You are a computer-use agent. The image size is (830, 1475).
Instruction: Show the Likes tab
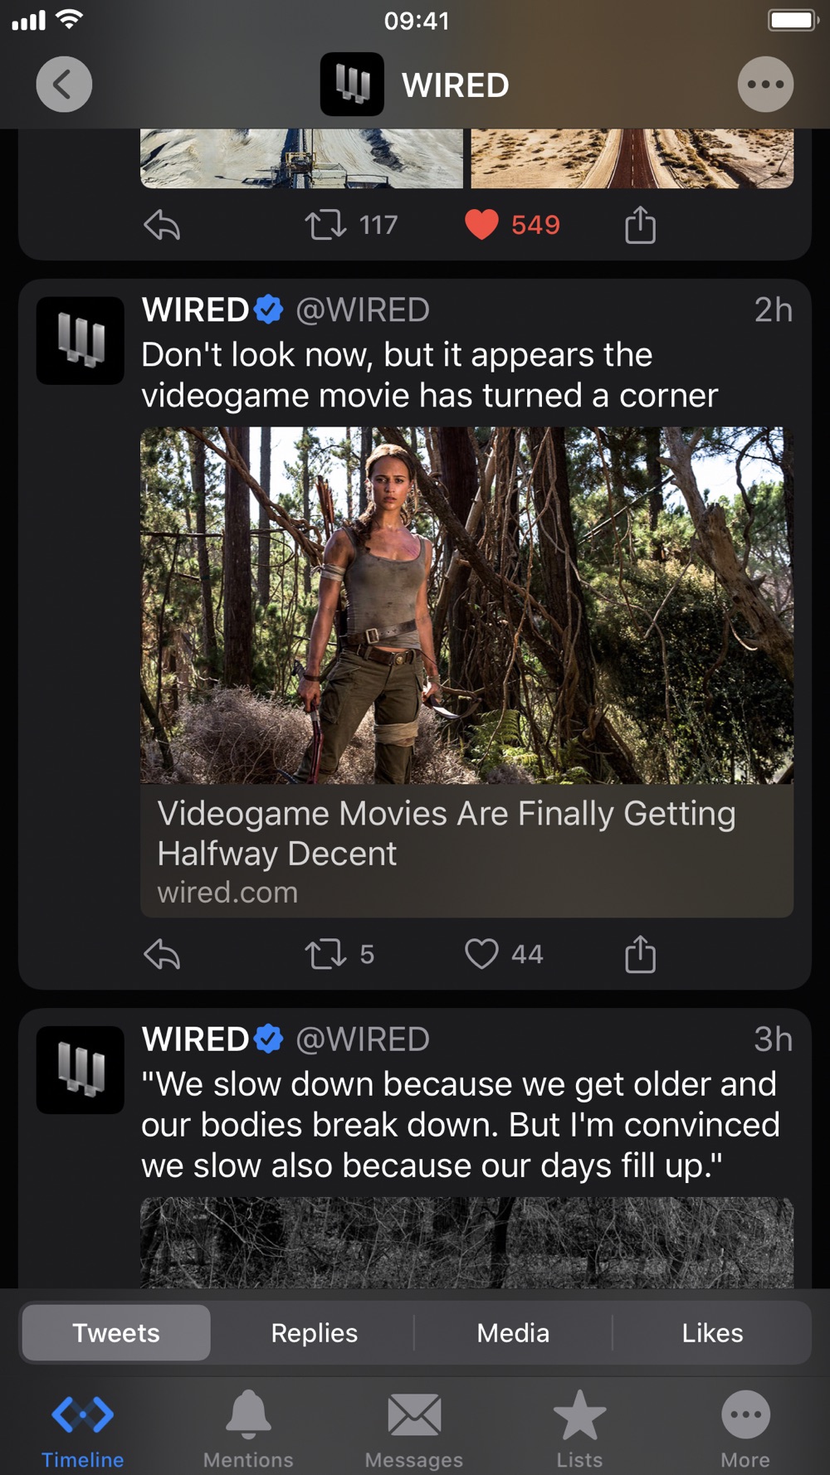point(712,1332)
